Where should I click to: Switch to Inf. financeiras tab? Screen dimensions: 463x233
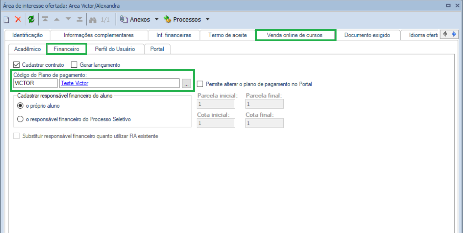tap(174, 35)
